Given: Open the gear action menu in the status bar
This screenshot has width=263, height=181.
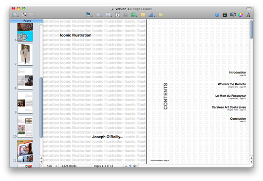Looking at the screenshot, I should pos(135,166).
